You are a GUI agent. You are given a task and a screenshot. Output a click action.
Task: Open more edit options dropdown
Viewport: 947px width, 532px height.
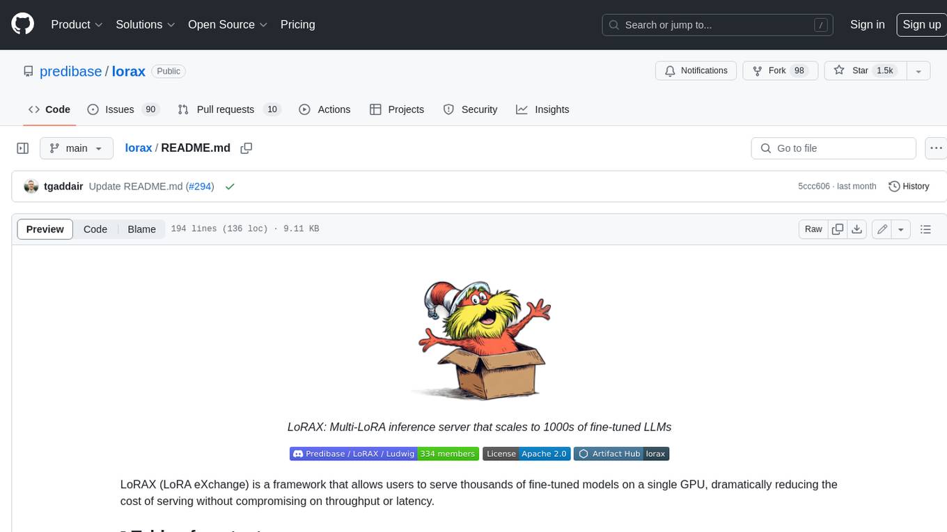(901, 229)
